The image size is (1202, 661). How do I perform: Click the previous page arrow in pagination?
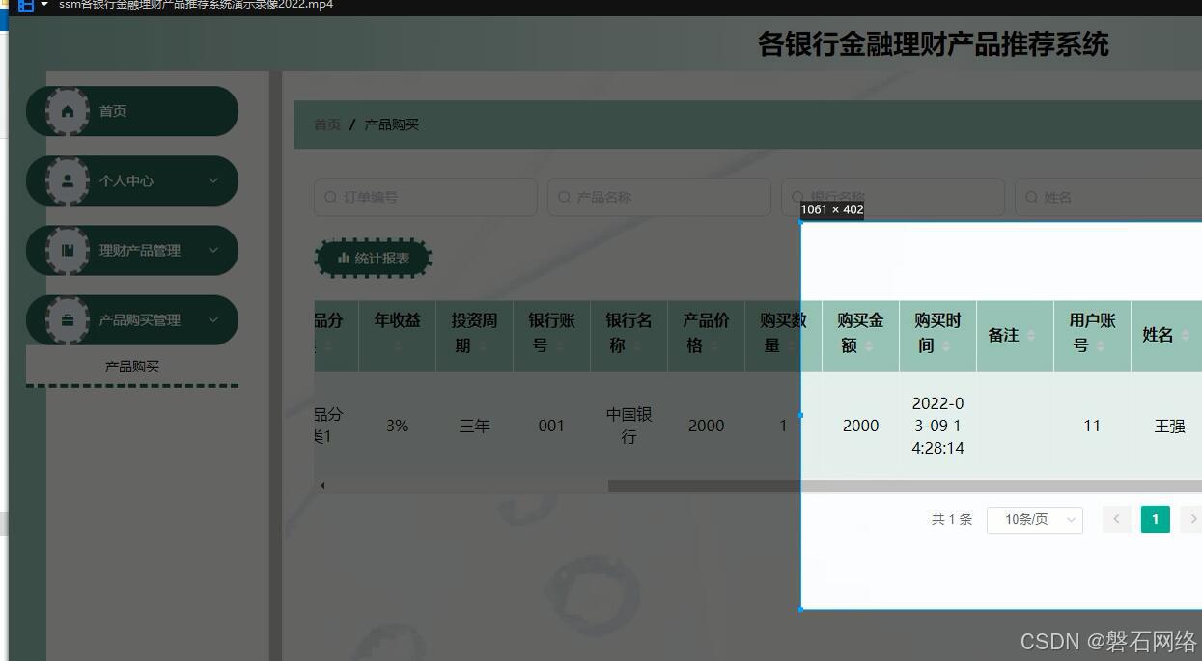click(1116, 519)
